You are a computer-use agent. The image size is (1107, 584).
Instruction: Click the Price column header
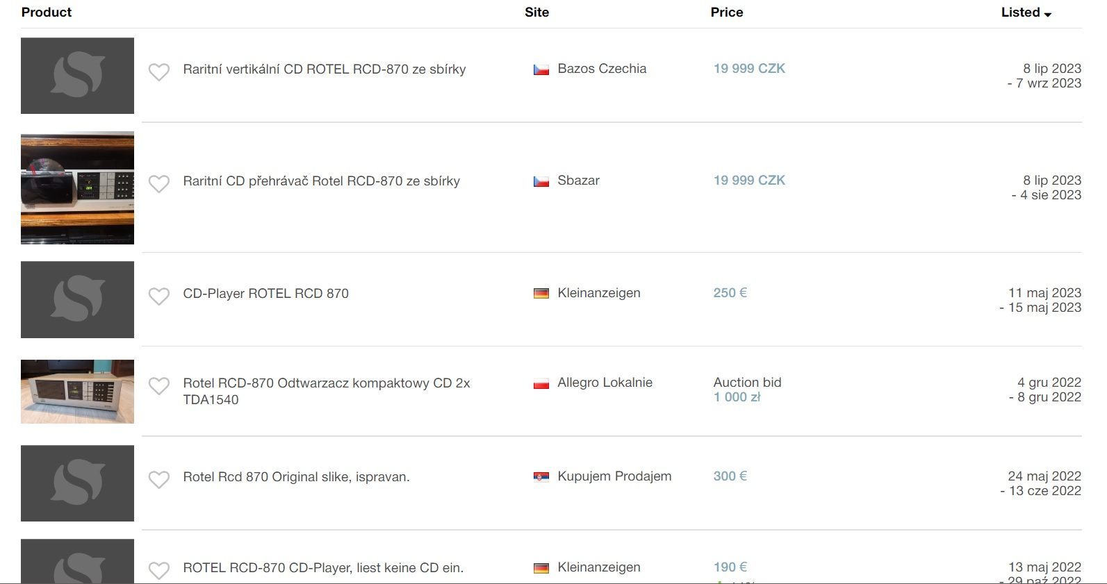pyautogui.click(x=727, y=12)
